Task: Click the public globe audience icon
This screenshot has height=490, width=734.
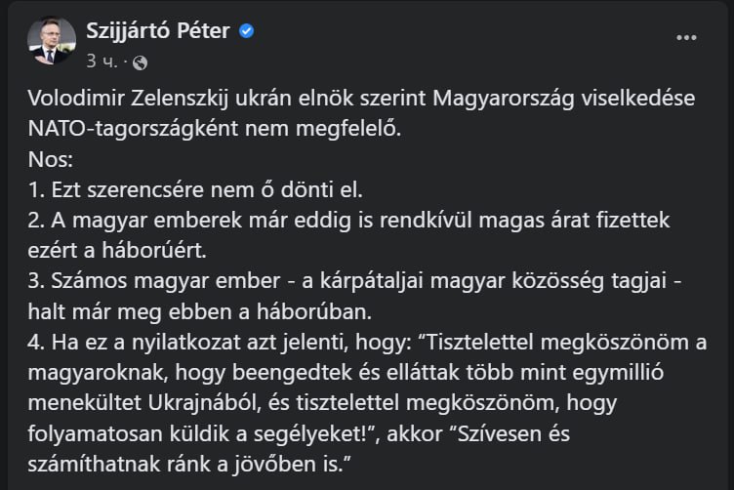Action: click(139, 63)
